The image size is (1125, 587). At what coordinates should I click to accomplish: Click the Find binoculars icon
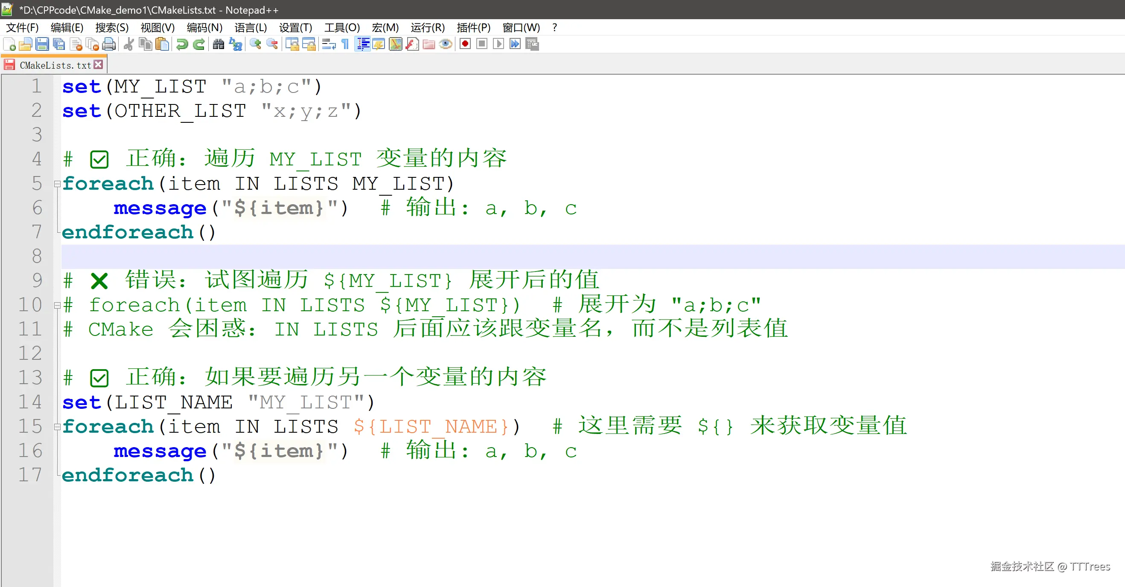219,44
